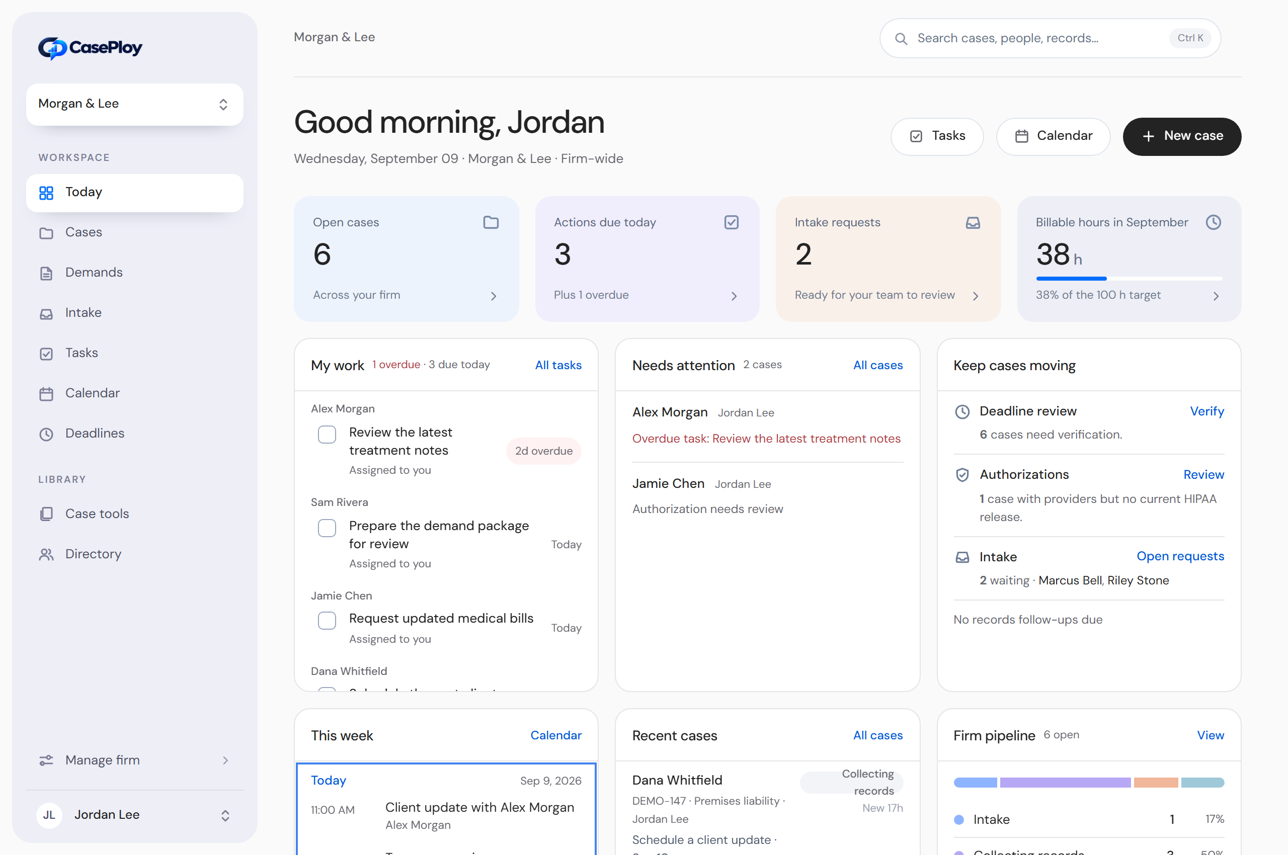Click Verify for Deadline review
1288x855 pixels.
tap(1206, 412)
